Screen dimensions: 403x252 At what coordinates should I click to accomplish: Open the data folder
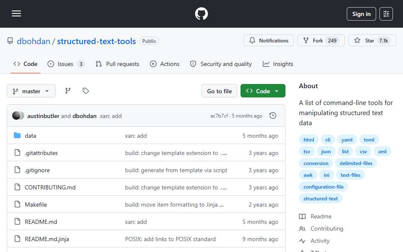[30, 136]
